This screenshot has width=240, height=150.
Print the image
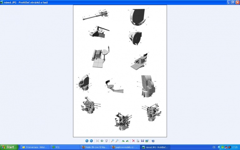coord(138,141)
